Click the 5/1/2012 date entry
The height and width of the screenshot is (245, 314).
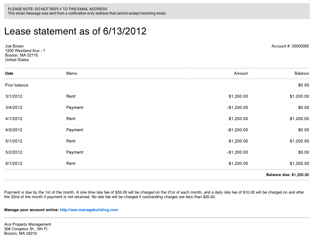(14, 141)
